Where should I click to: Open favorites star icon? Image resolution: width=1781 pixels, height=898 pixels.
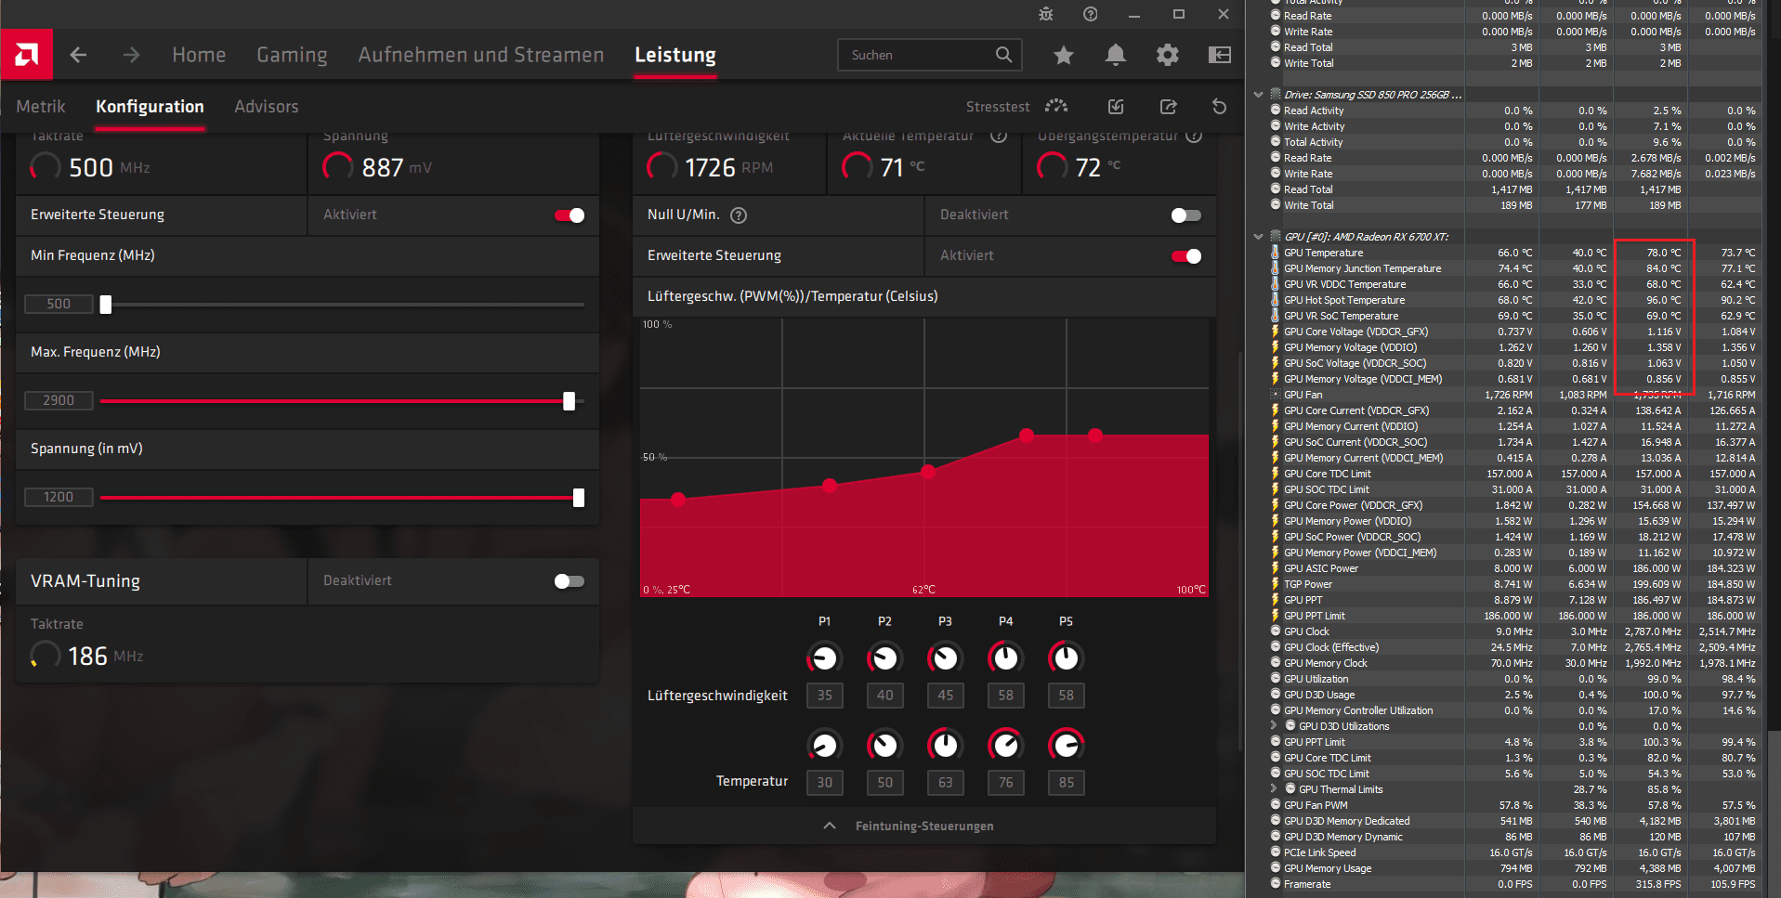tap(1064, 55)
